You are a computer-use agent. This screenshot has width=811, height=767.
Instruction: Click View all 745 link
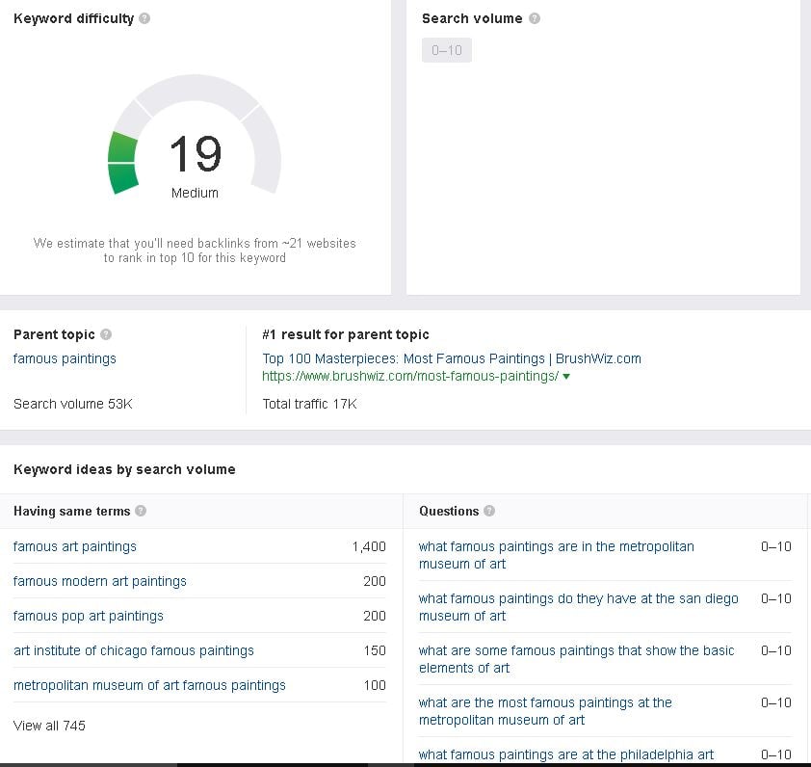pos(49,726)
